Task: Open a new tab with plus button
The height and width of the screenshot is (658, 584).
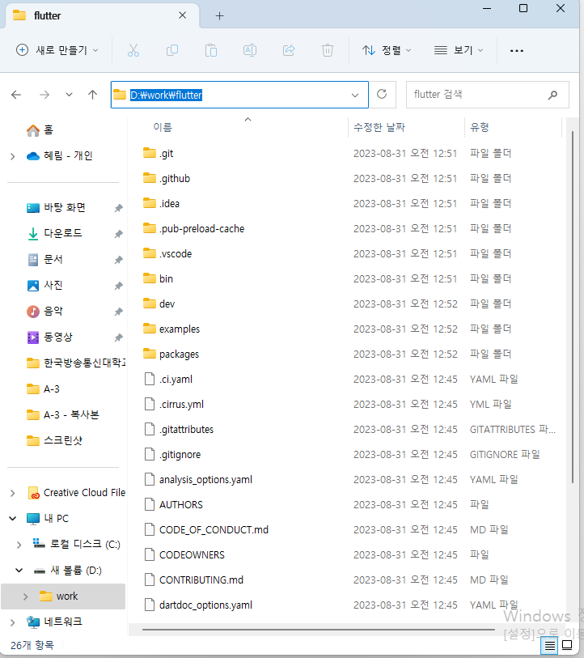Action: [x=219, y=16]
